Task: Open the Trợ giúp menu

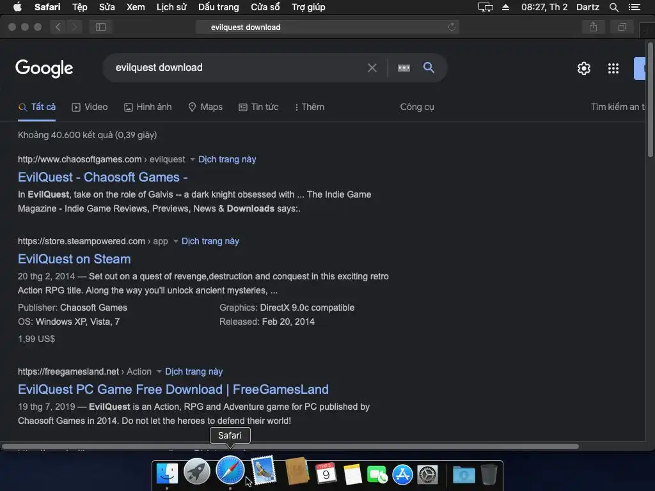Action: coord(308,7)
